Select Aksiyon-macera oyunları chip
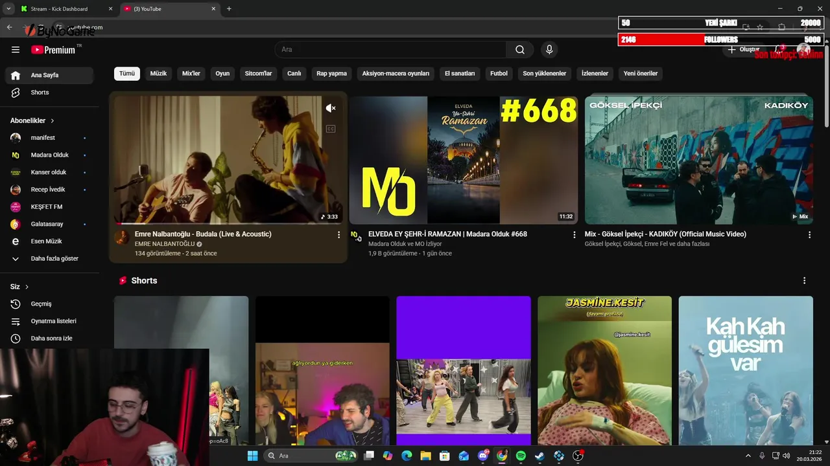 coord(396,74)
